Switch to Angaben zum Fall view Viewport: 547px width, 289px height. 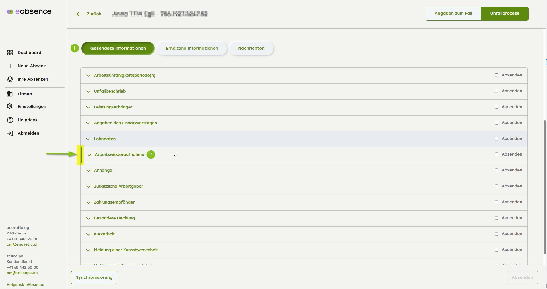click(453, 14)
